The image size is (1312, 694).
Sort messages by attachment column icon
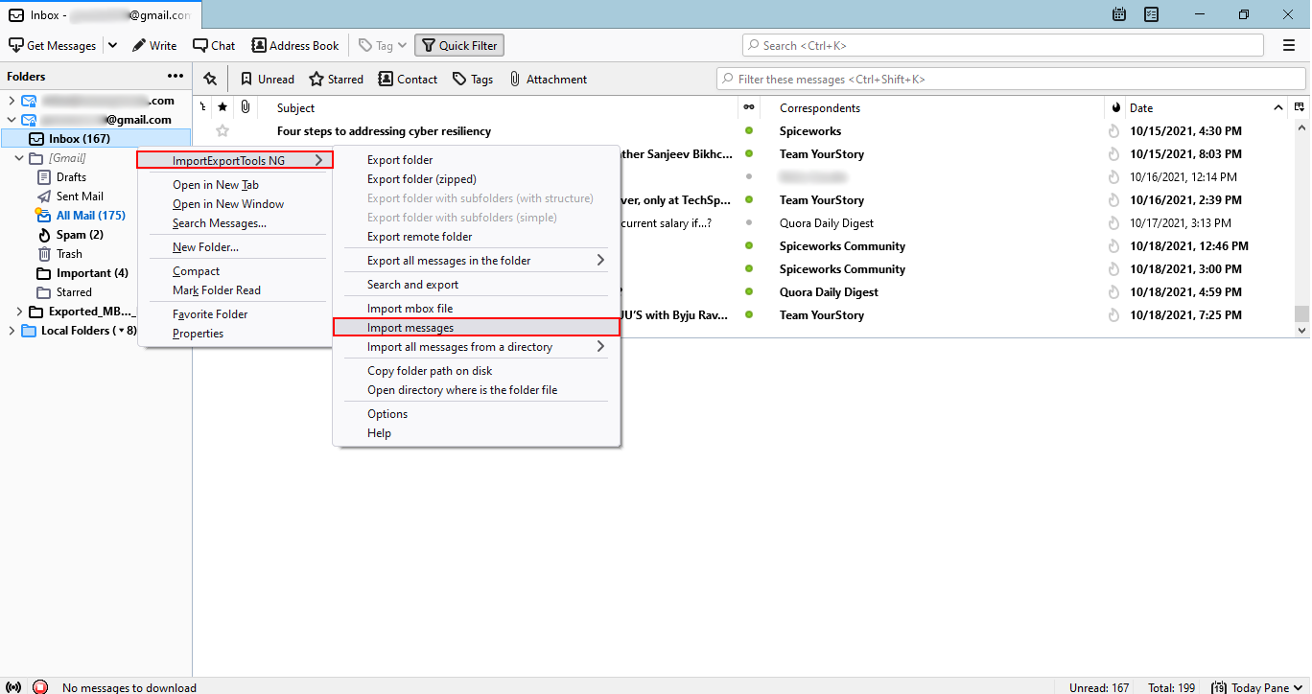245,107
